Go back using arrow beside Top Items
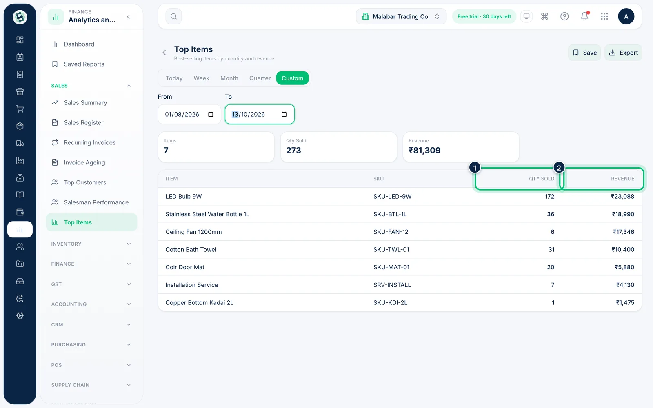This screenshot has height=408, width=653. click(164, 53)
